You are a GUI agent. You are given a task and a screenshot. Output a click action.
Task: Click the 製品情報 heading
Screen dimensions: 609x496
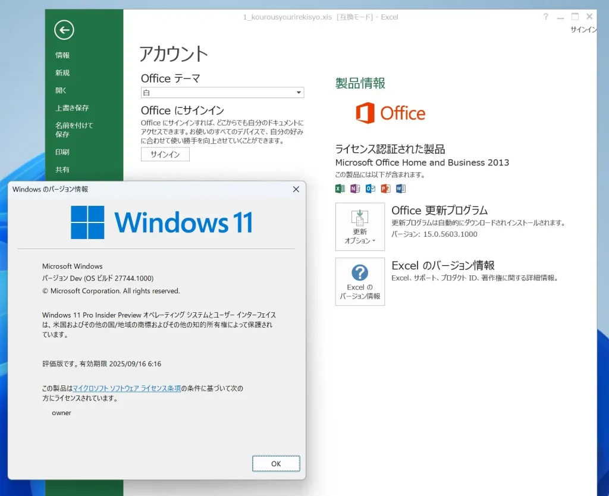point(360,83)
